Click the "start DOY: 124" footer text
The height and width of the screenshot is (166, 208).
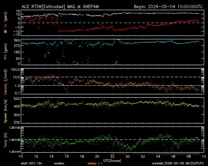click(32, 163)
